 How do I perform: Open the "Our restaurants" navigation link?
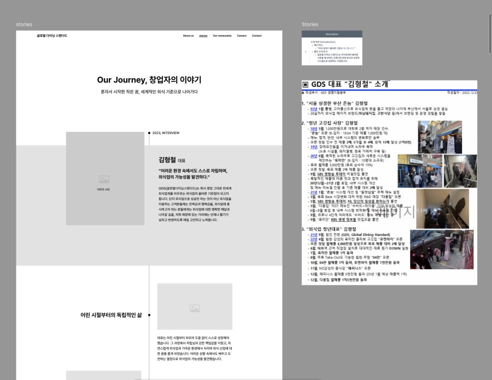click(x=222, y=36)
